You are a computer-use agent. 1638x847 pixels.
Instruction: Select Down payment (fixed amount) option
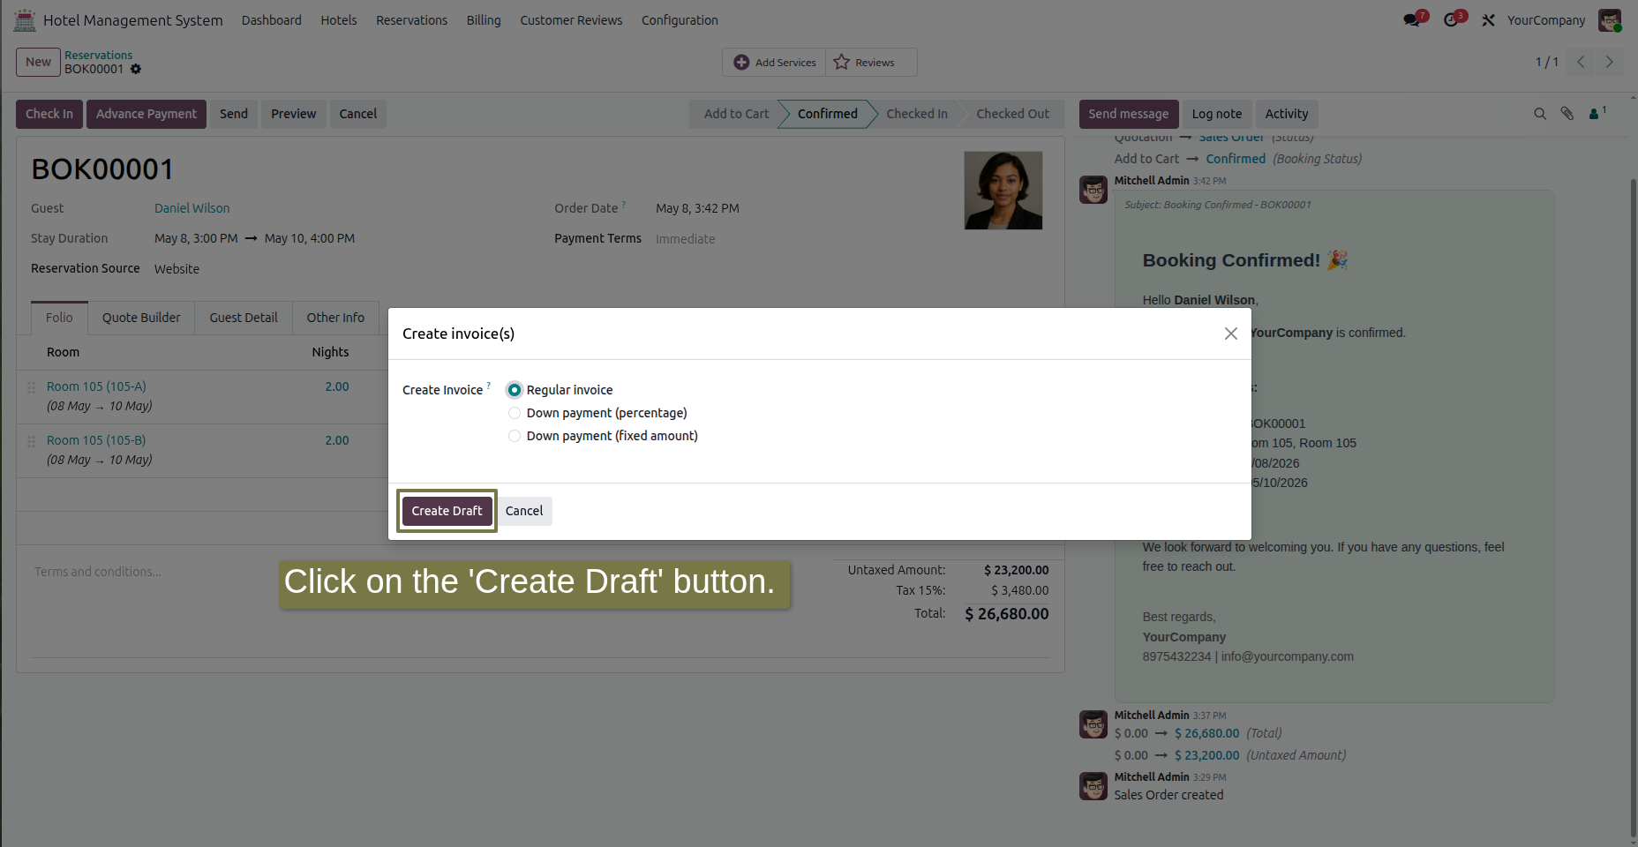[515, 436]
